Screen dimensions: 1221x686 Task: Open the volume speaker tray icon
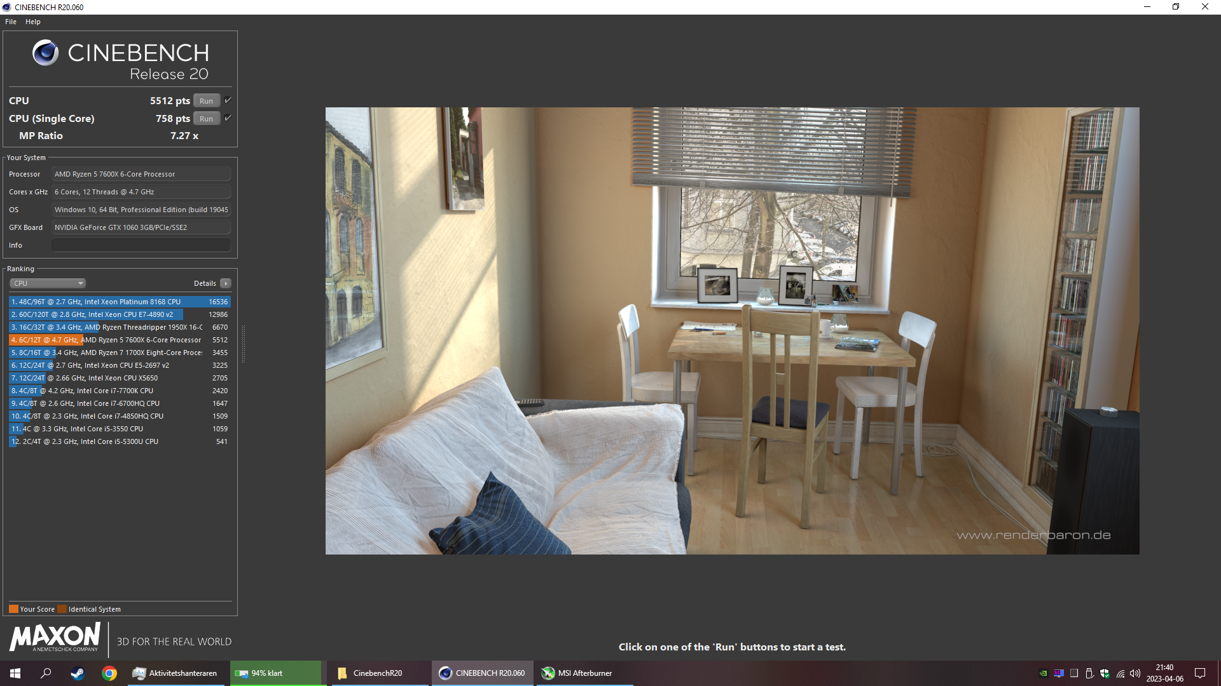coord(1135,673)
